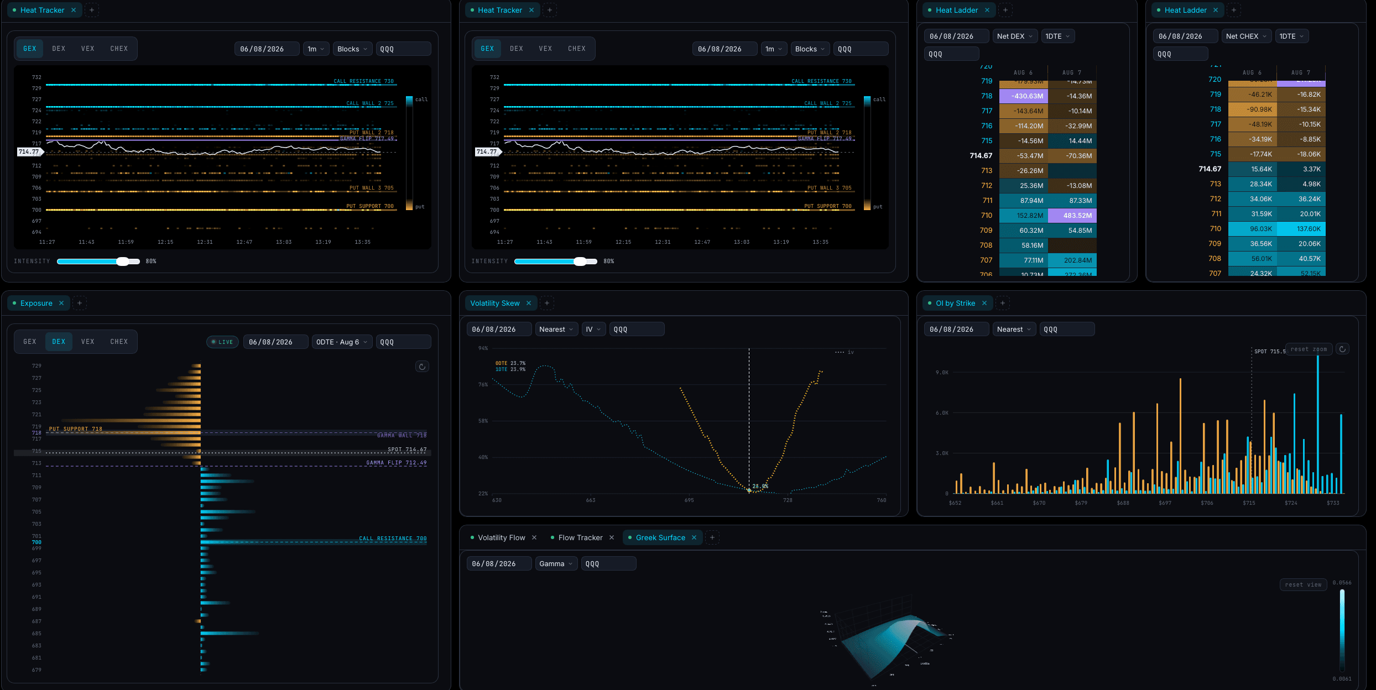
Task: Open IV dropdown in Volatility Skew
Action: [x=593, y=329]
